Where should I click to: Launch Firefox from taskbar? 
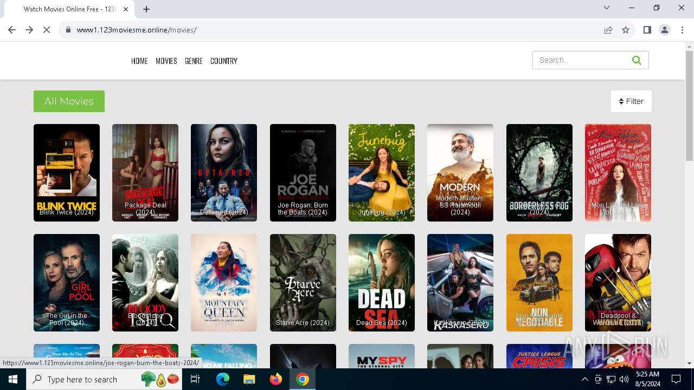coord(276,379)
